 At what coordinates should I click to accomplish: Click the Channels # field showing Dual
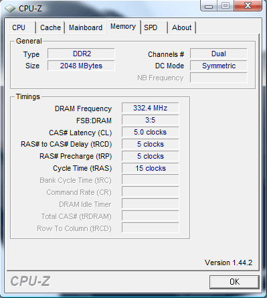coord(219,54)
